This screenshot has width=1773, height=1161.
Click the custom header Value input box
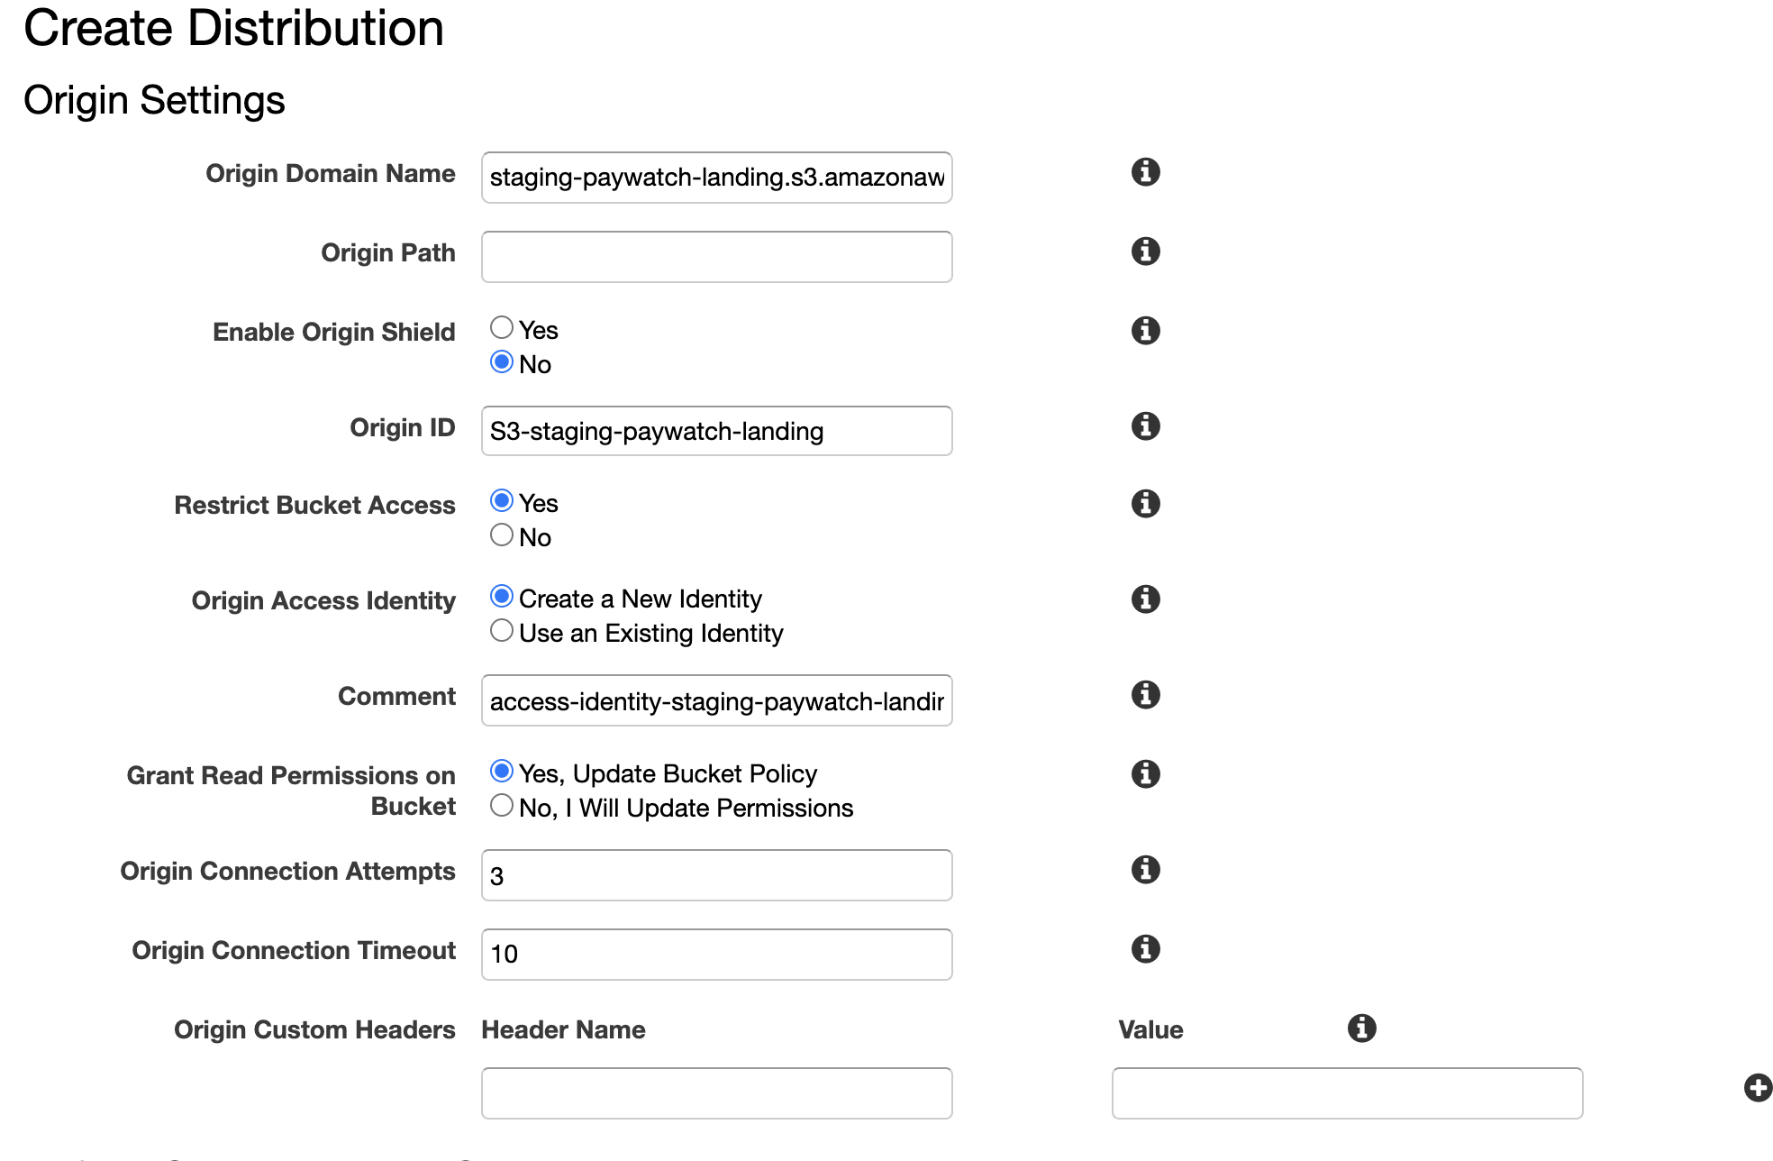tap(1347, 1093)
